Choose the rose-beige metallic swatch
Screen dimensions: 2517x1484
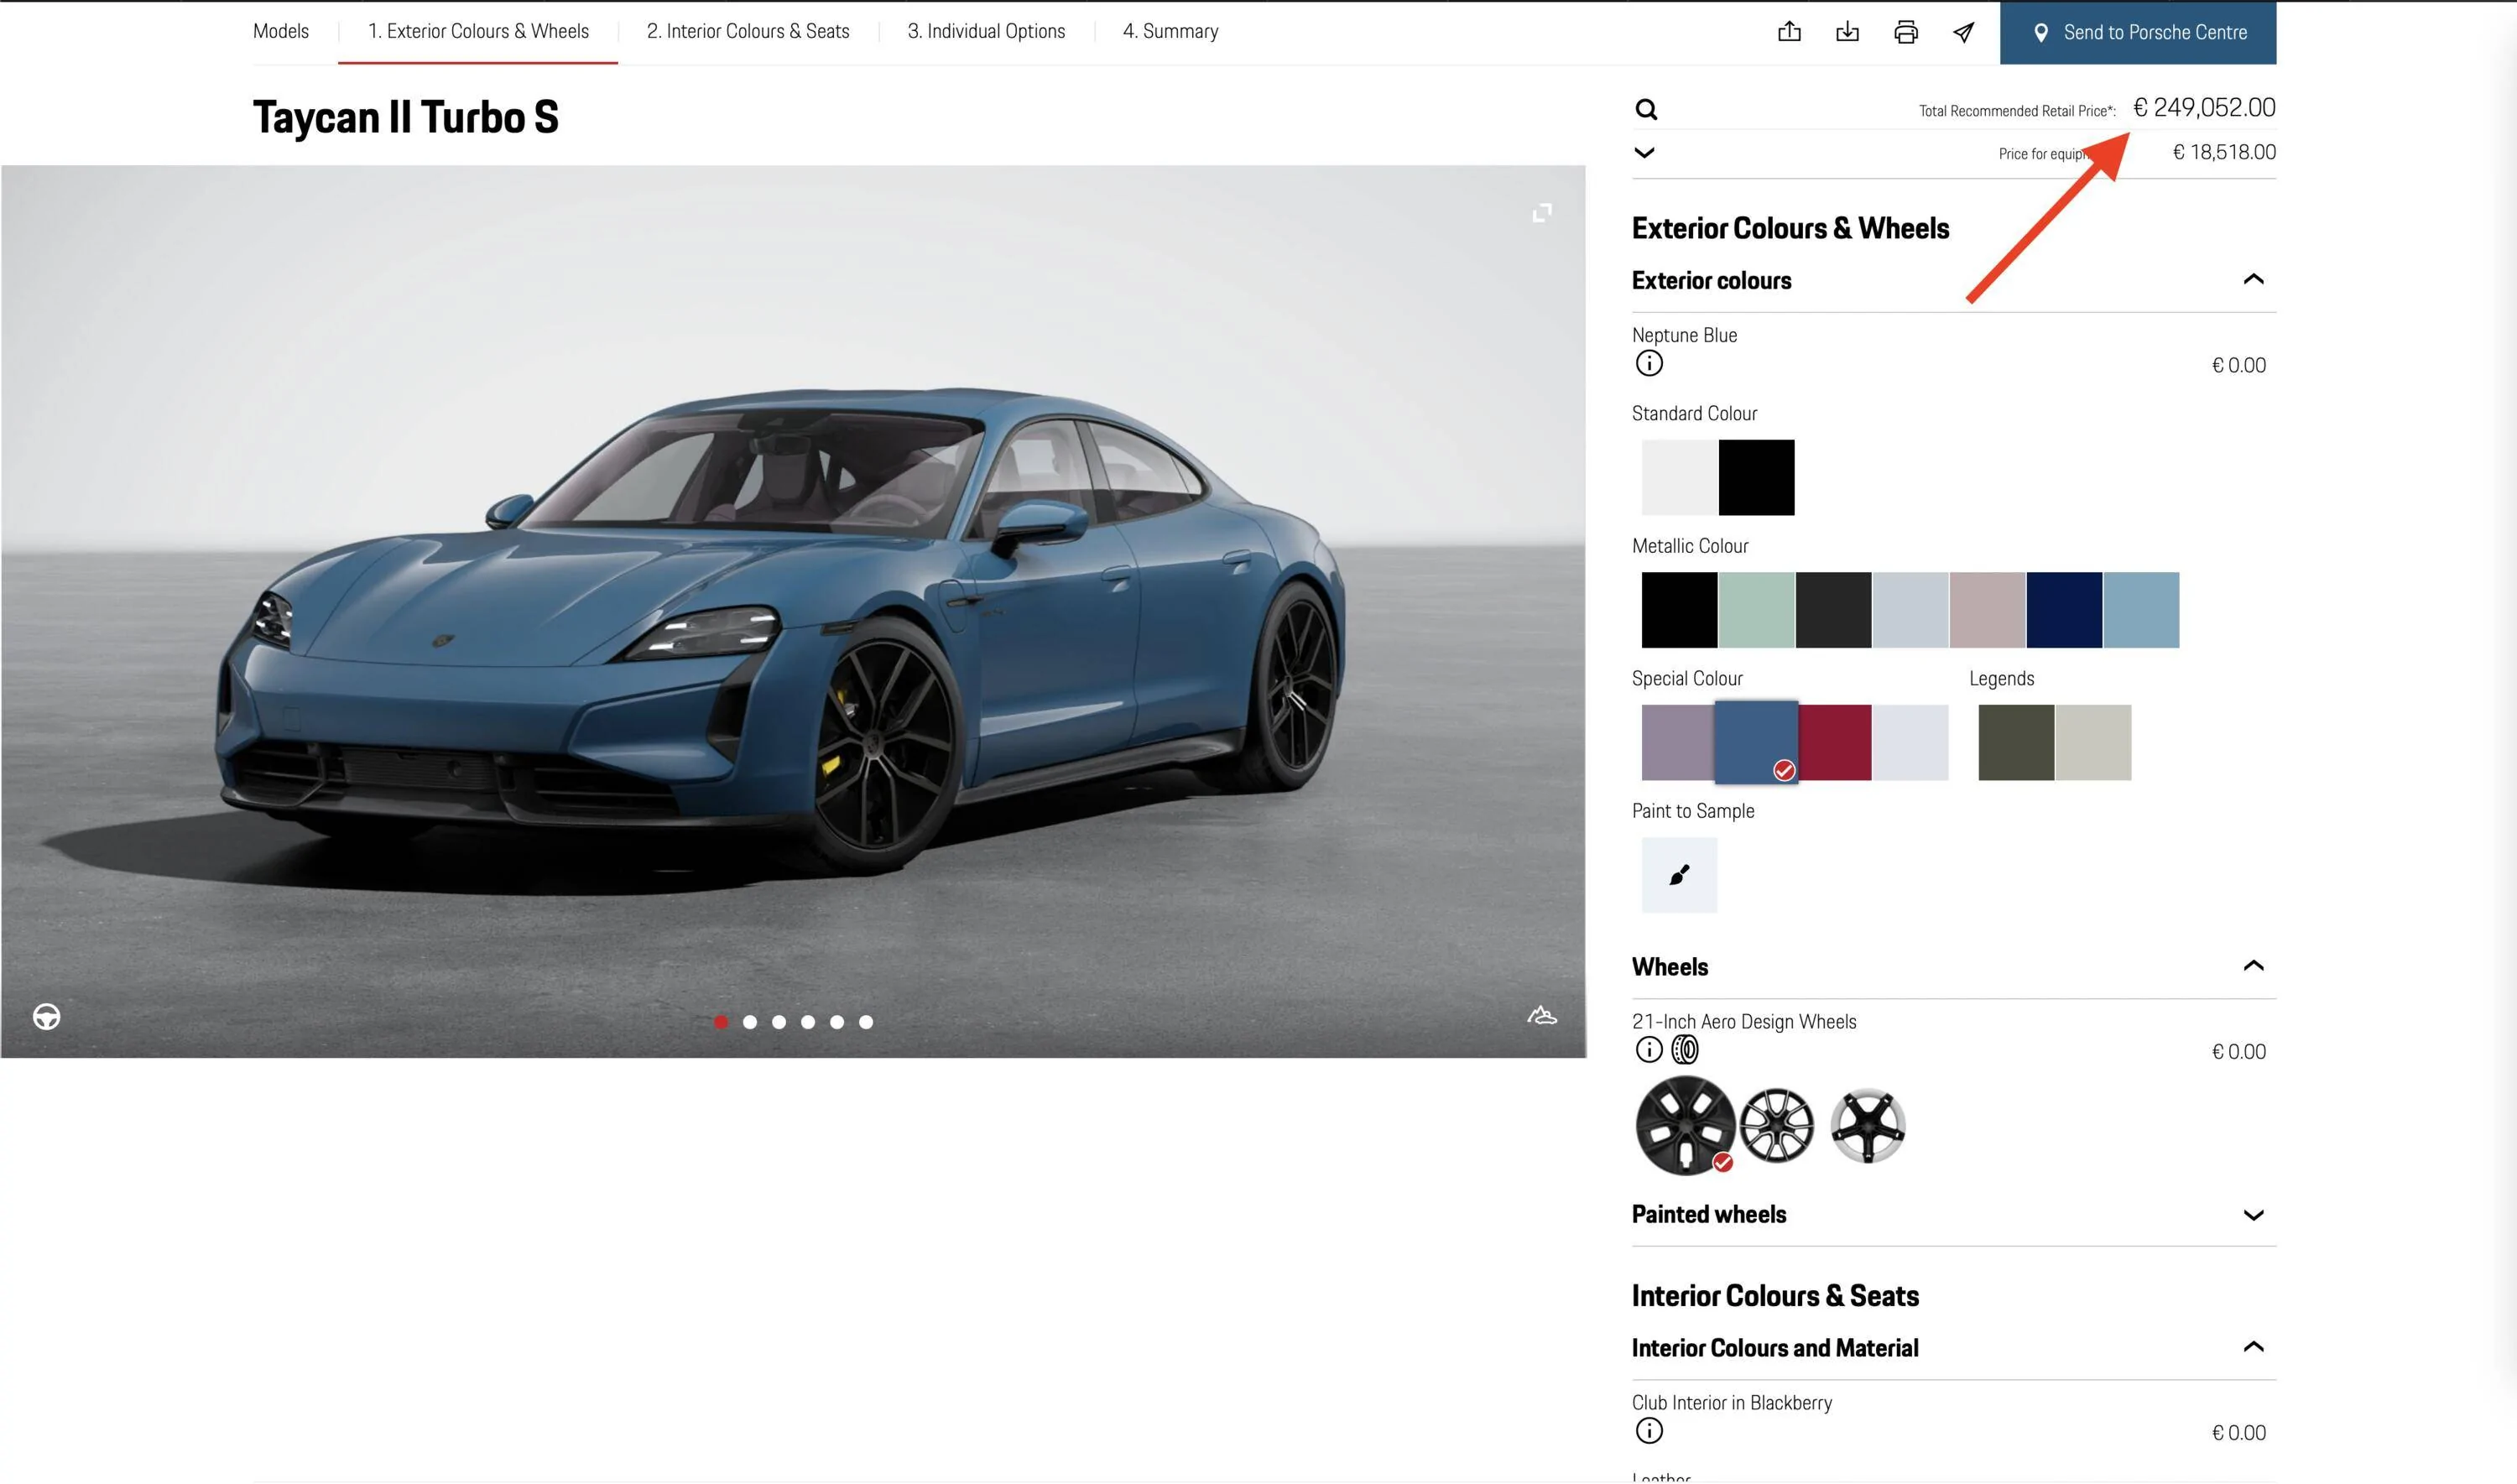click(1988, 610)
